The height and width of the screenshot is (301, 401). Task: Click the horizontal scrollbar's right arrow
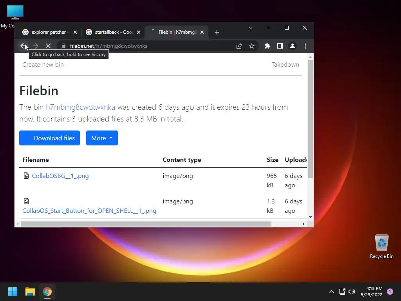(303, 224)
